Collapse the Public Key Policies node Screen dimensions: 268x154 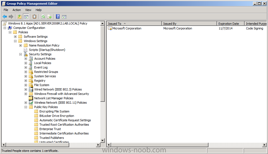tap(26, 107)
